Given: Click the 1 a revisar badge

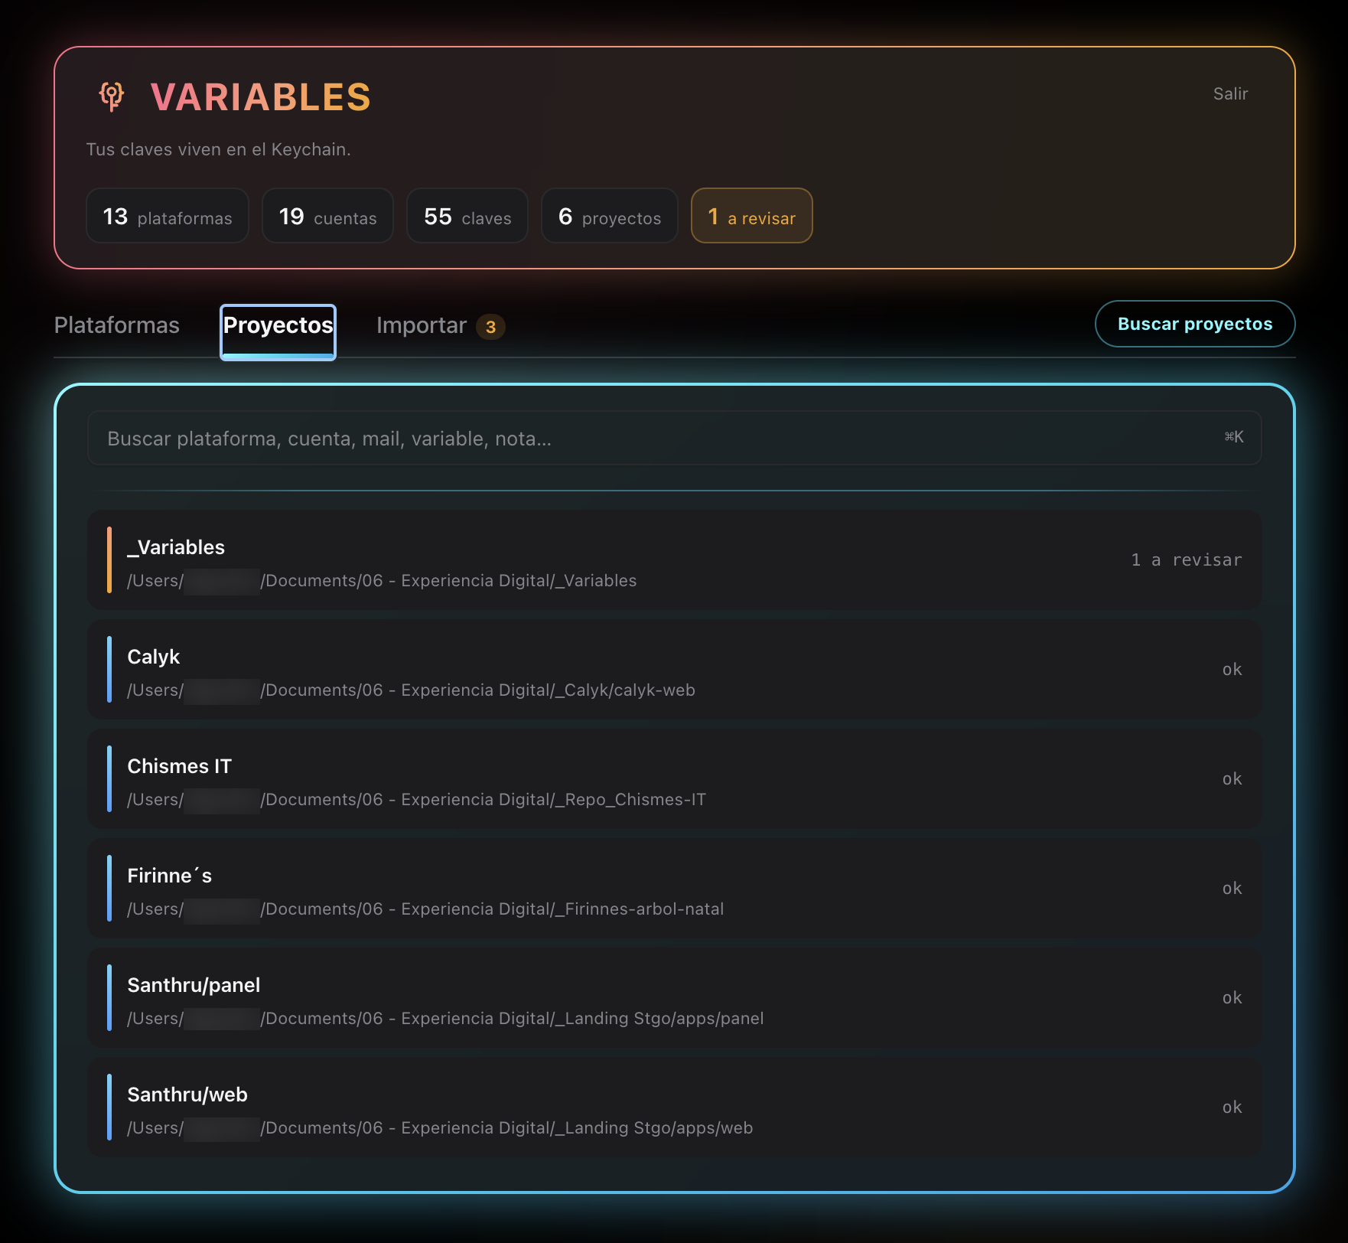Looking at the screenshot, I should [x=751, y=216].
